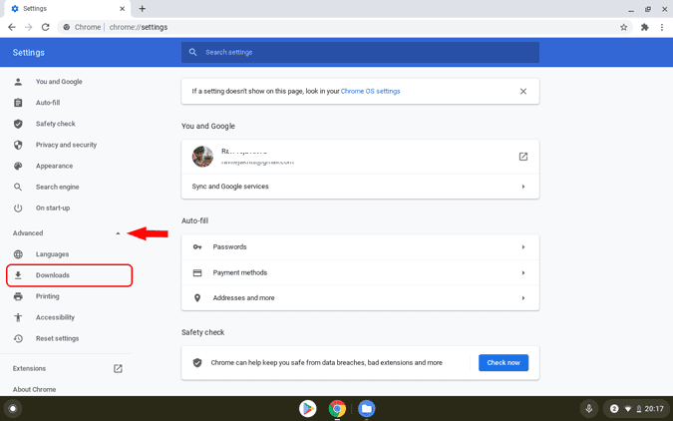
Task: Open the status tray showing 20:17
Action: pos(636,409)
